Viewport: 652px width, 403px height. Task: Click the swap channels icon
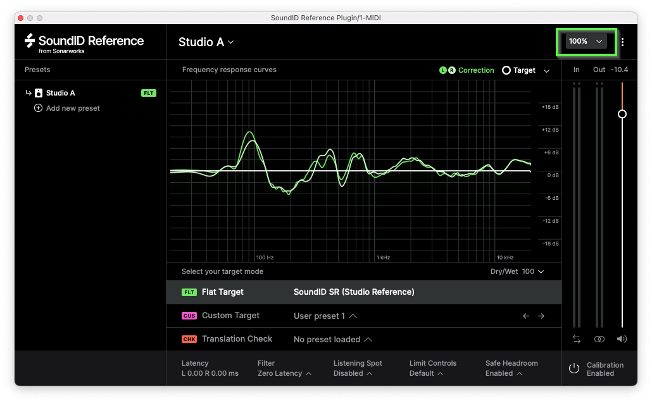(577, 339)
